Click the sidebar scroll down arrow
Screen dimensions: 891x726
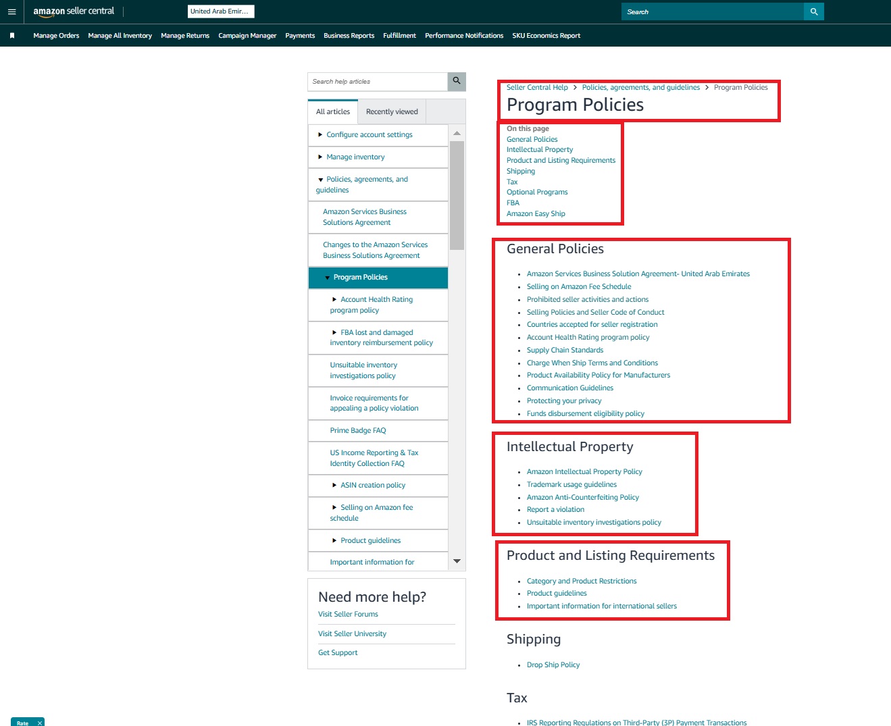click(x=457, y=561)
